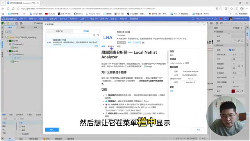Collapse the Board1 tree node
The image size is (250, 141).
pos(8,41)
